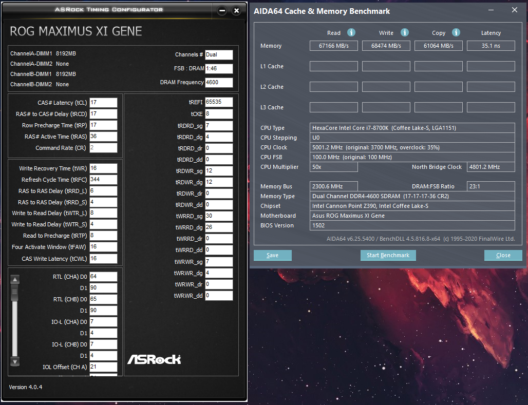Click the tRRD_L value field
This screenshot has height=405, width=528.
[x=103, y=191]
